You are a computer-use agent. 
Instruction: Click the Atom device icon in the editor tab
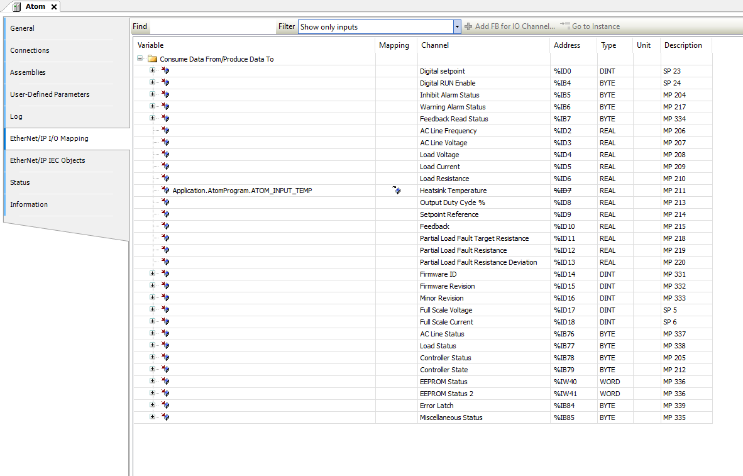(17, 6)
